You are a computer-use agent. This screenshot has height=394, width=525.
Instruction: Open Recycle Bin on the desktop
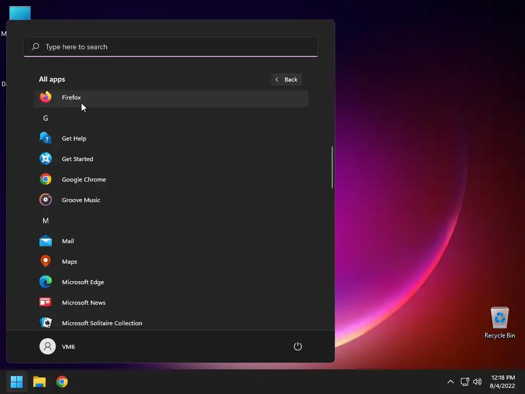tap(499, 323)
